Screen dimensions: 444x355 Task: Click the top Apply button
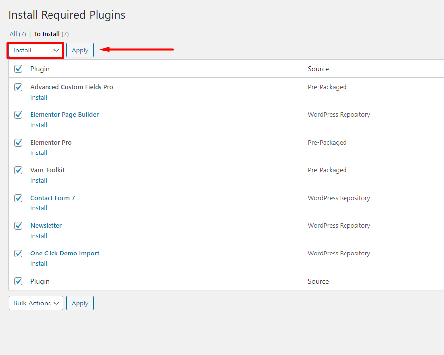pyautogui.click(x=80, y=50)
